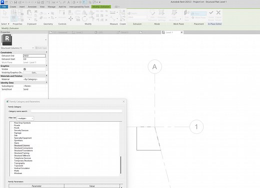Viewport: 260px width, 188px height.
Task: Open the Create ribbon tab
Action: 13,6
